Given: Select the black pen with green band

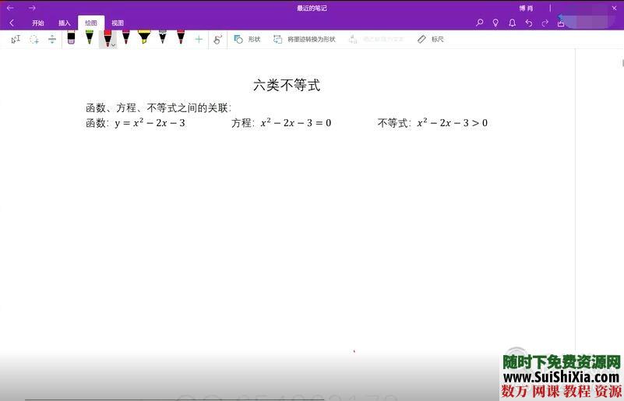Looking at the screenshot, I should click(90, 37).
